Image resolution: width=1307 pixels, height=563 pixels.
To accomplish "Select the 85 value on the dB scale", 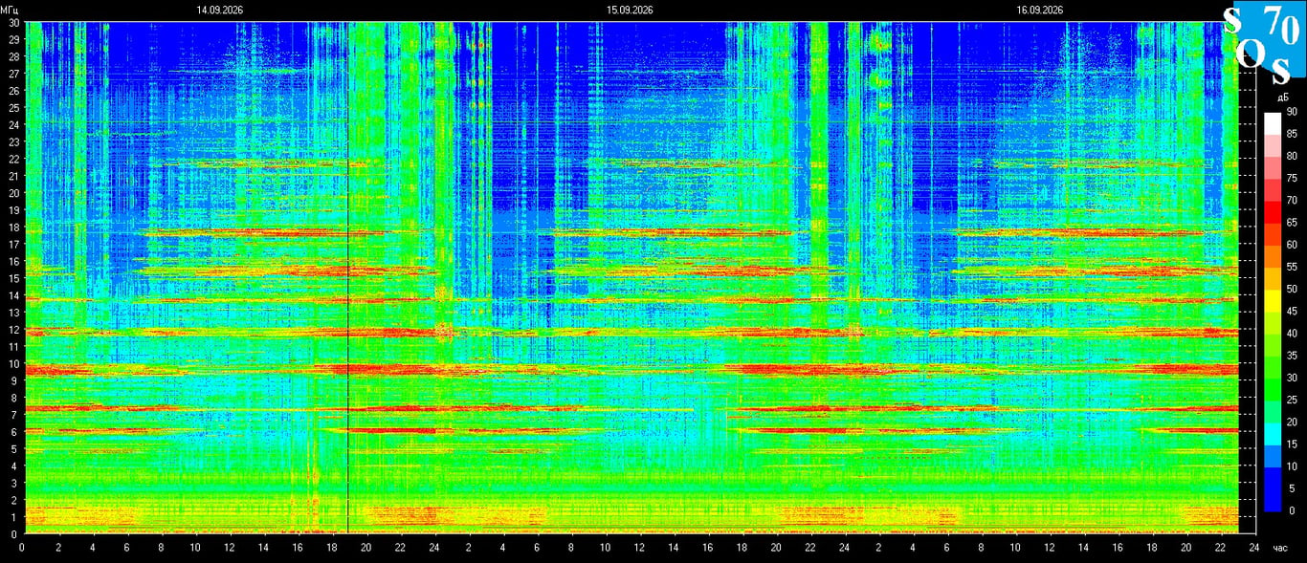I will click(x=1292, y=134).
